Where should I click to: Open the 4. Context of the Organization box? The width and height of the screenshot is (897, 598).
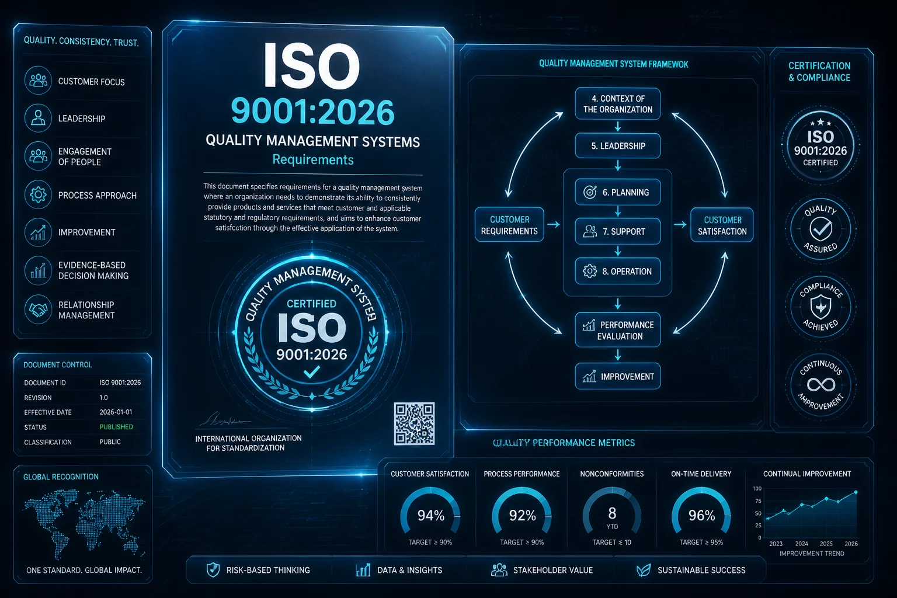(618, 103)
